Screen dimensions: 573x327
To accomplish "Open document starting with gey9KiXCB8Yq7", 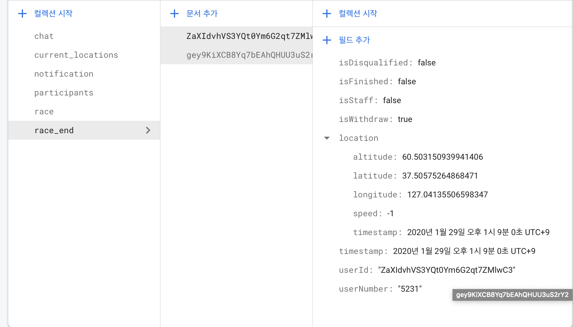I will (249, 55).
